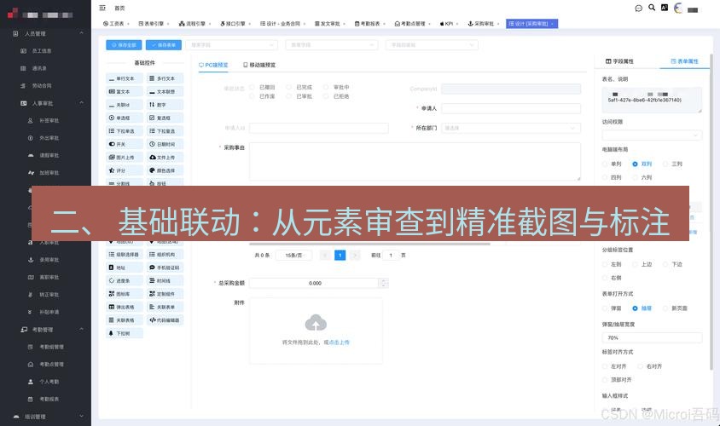Toggle the sidebar collapse icon beside 首页
720x426 pixels.
point(102,8)
